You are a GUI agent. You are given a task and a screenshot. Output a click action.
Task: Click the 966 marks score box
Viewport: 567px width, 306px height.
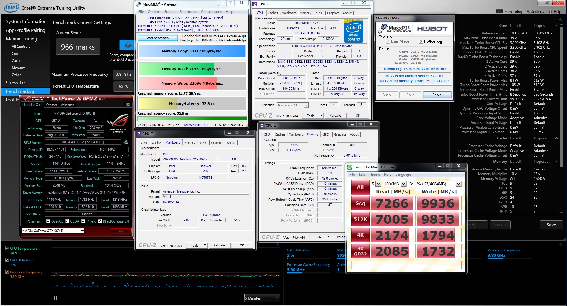tap(78, 47)
